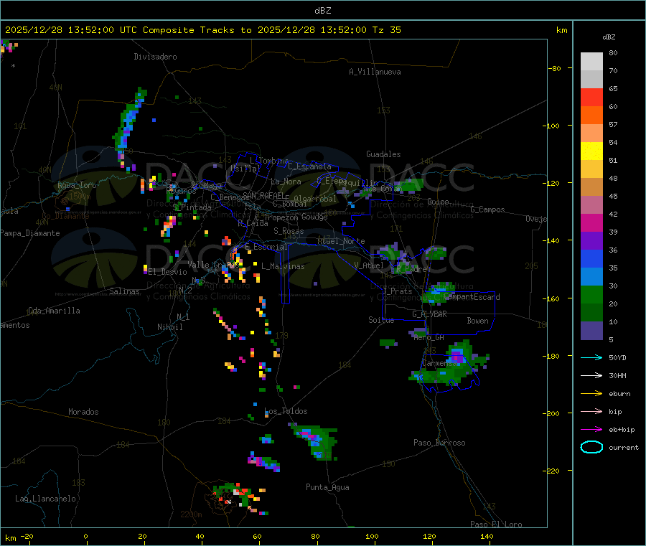This screenshot has height=546, width=646.
Task: Click the Salinas place label
Action: pyautogui.click(x=124, y=291)
